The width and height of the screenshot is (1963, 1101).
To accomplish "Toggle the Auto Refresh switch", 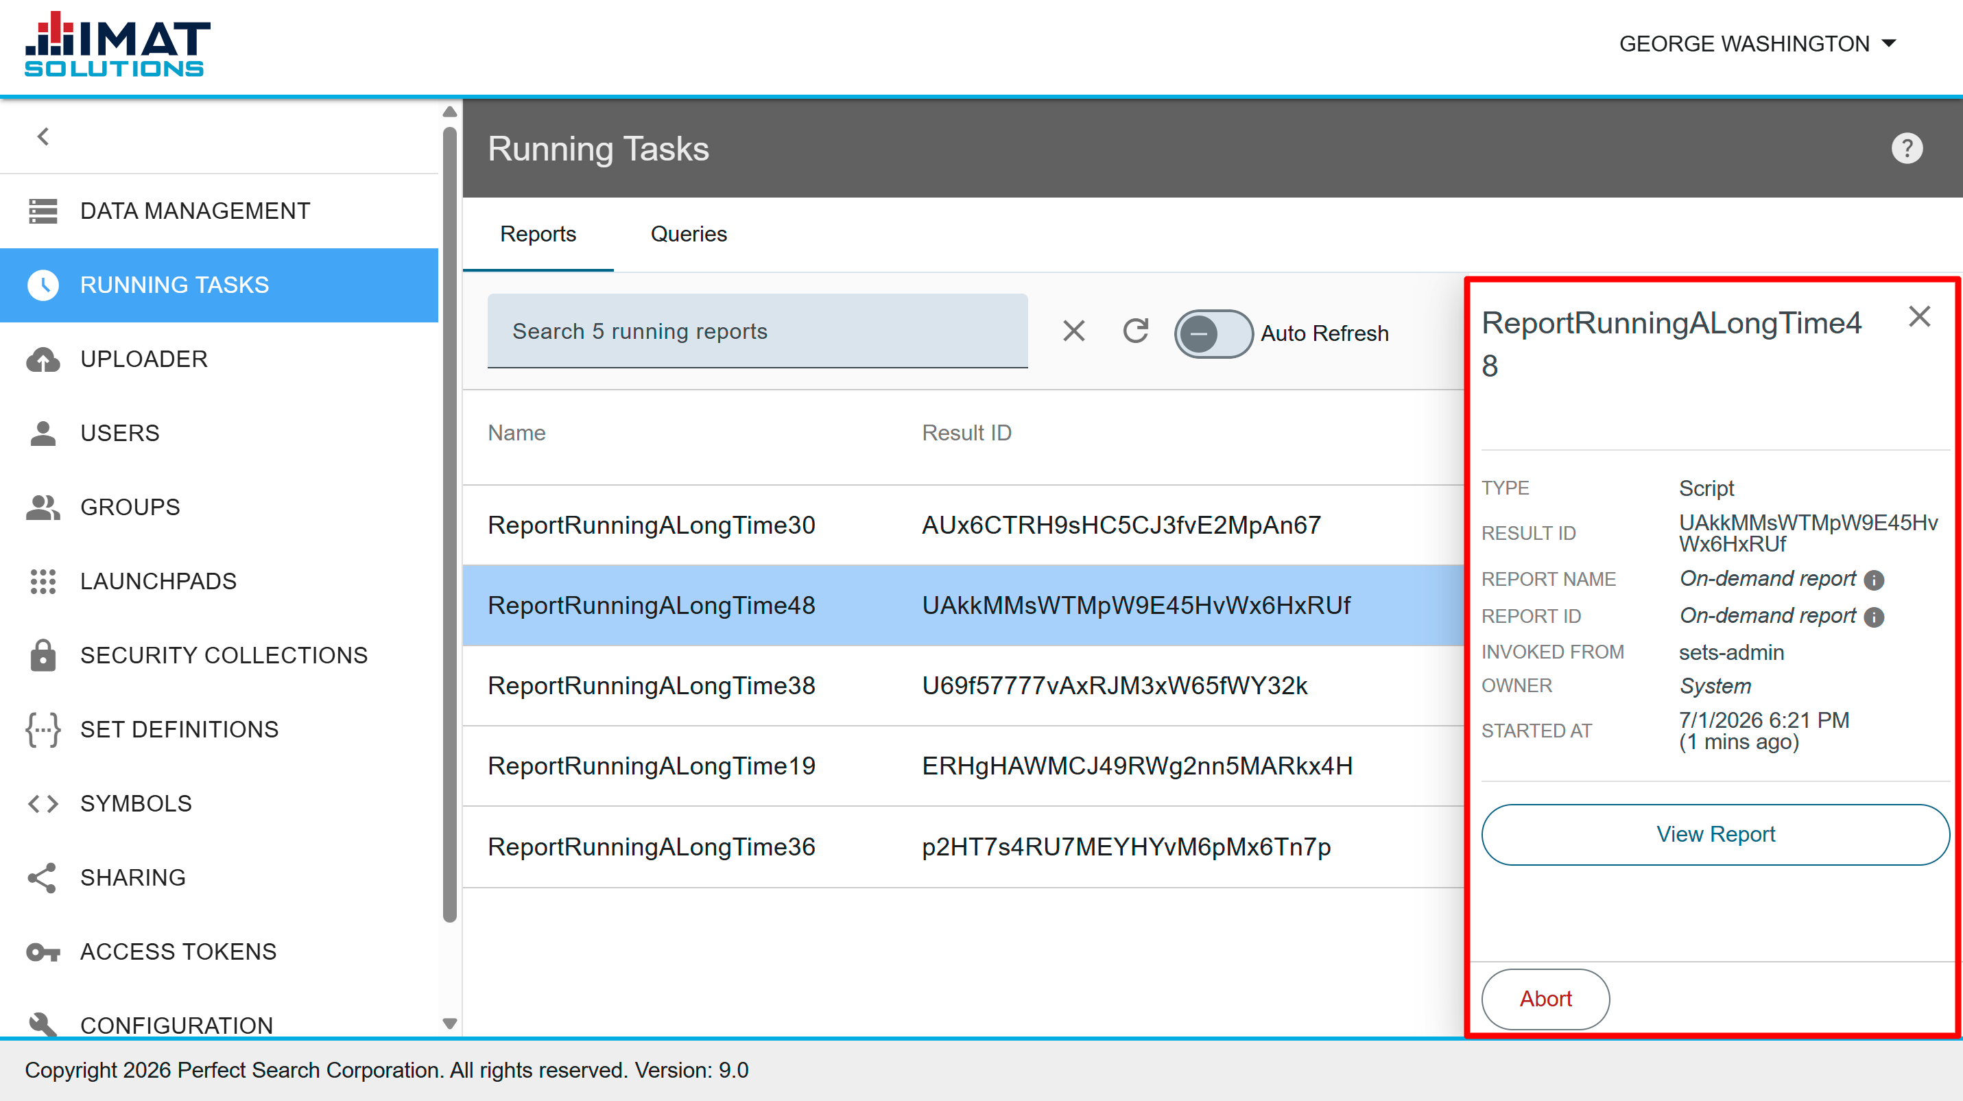I will point(1213,333).
